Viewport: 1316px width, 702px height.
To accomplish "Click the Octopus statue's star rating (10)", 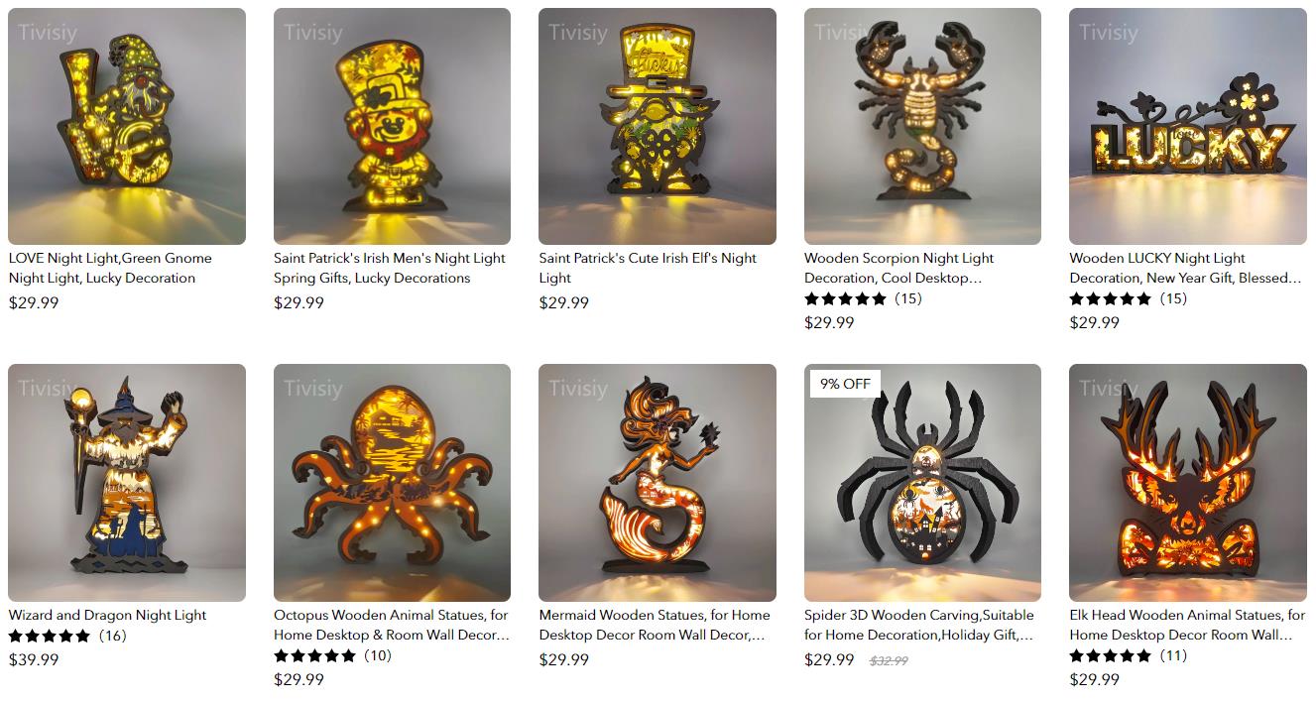I will (332, 655).
